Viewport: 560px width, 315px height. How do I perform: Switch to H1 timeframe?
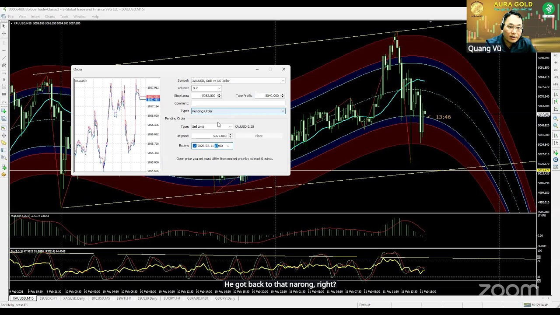click(x=556, y=55)
